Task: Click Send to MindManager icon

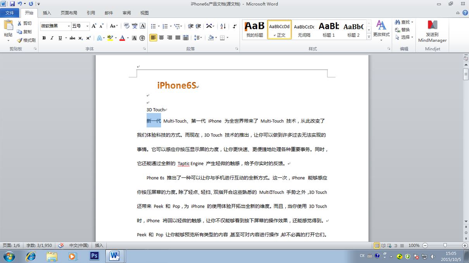Action: tap(432, 31)
